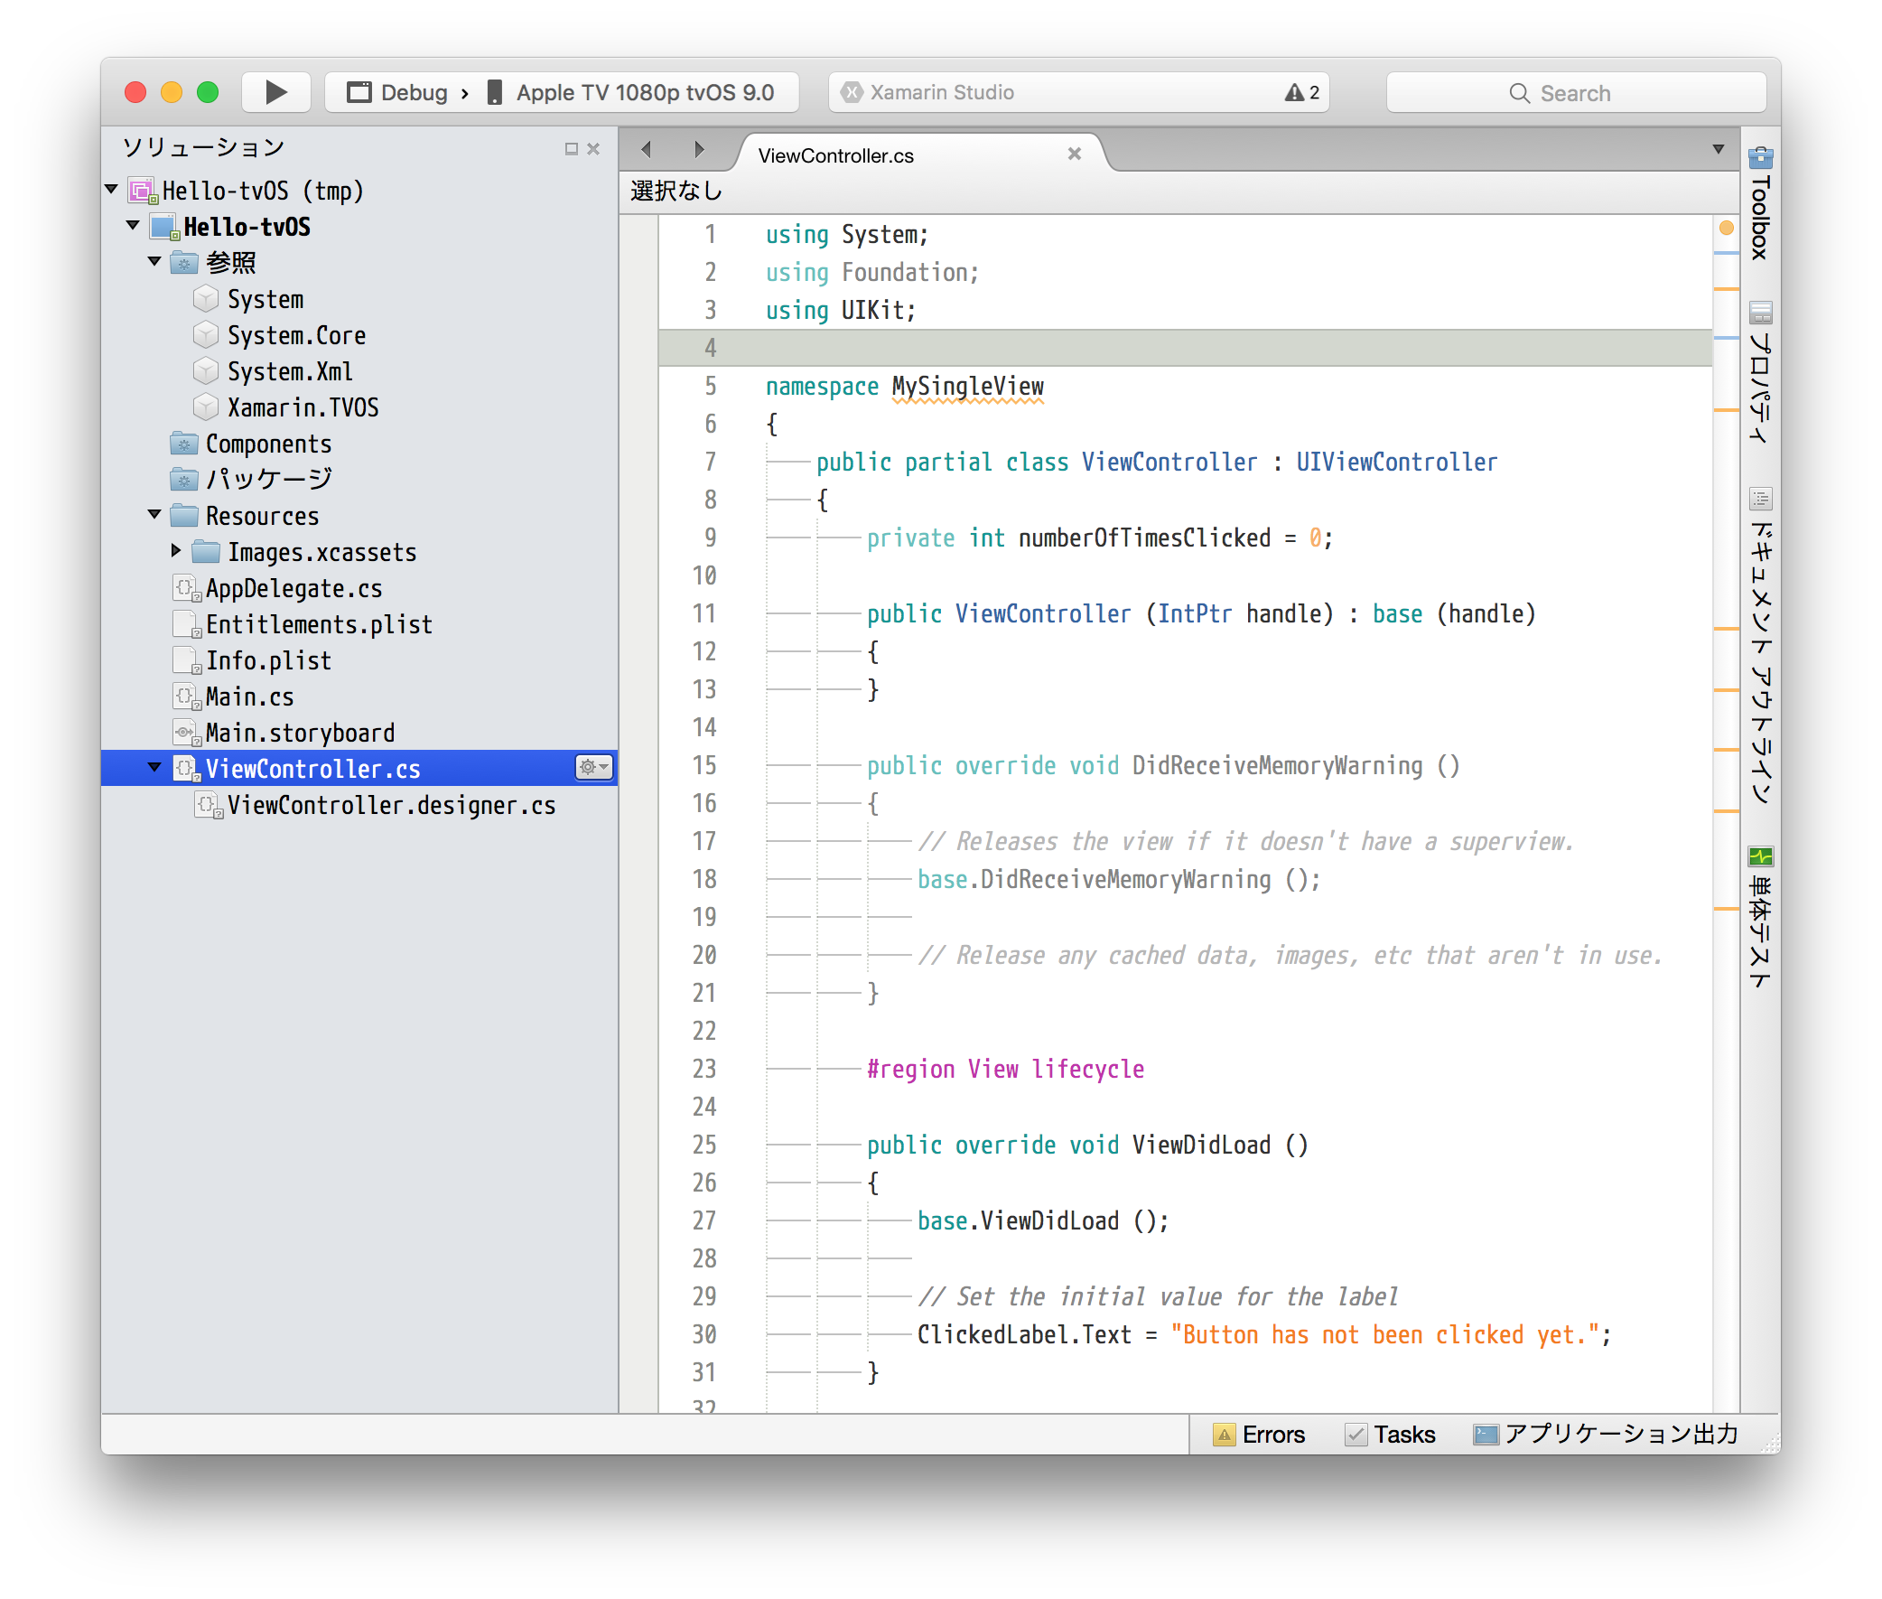Close the ソリューション pad
Image resolution: width=1882 pixels, height=1599 pixels.
593,149
